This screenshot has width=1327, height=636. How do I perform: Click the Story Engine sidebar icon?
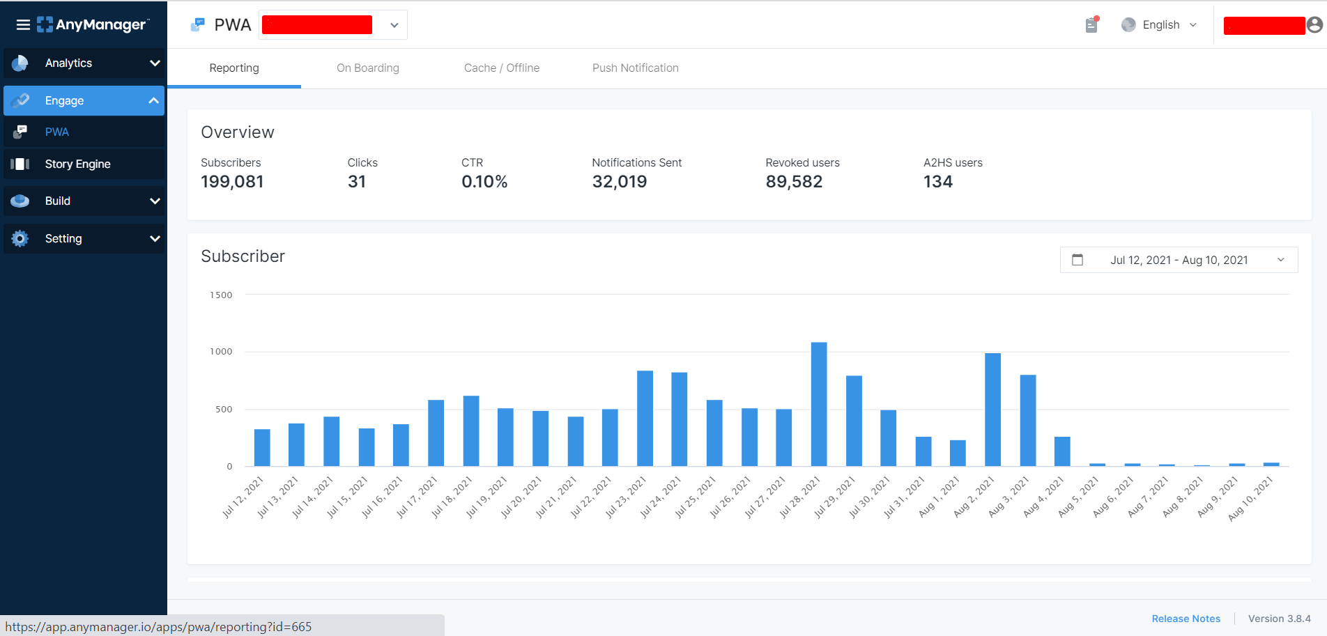pyautogui.click(x=20, y=164)
